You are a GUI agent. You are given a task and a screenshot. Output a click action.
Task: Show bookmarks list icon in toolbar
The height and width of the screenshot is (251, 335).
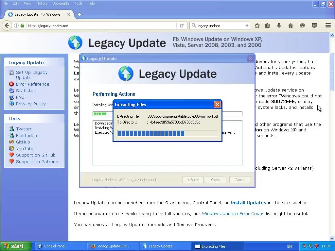coord(267,25)
